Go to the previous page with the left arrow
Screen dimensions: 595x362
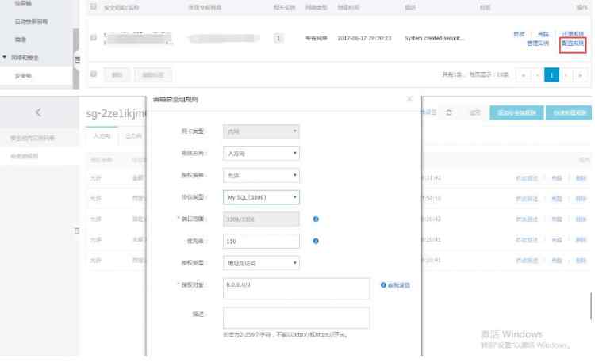tap(537, 75)
